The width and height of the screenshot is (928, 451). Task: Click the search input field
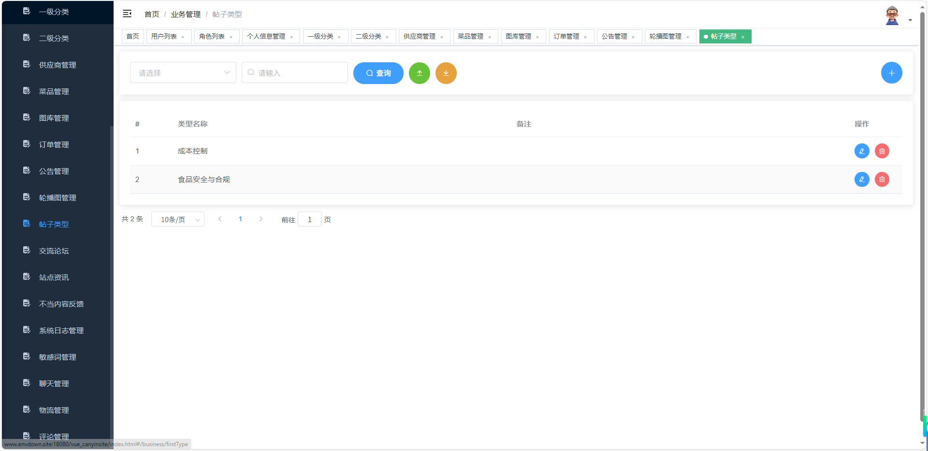294,72
